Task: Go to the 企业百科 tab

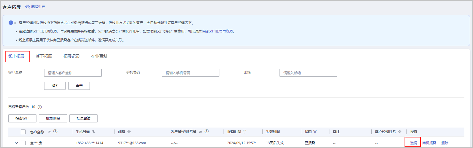Action: [x=99, y=57]
